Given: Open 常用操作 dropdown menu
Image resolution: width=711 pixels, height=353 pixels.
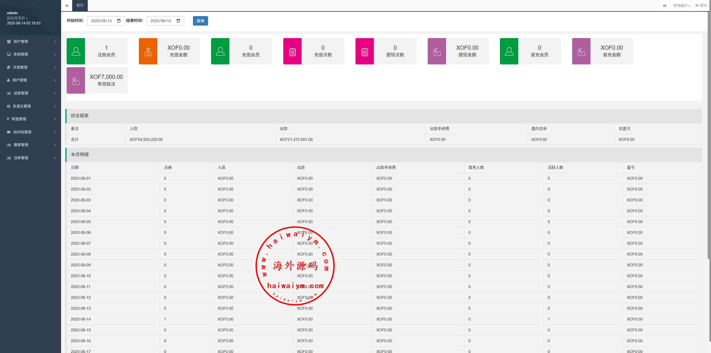Looking at the screenshot, I should pyautogui.click(x=682, y=6).
